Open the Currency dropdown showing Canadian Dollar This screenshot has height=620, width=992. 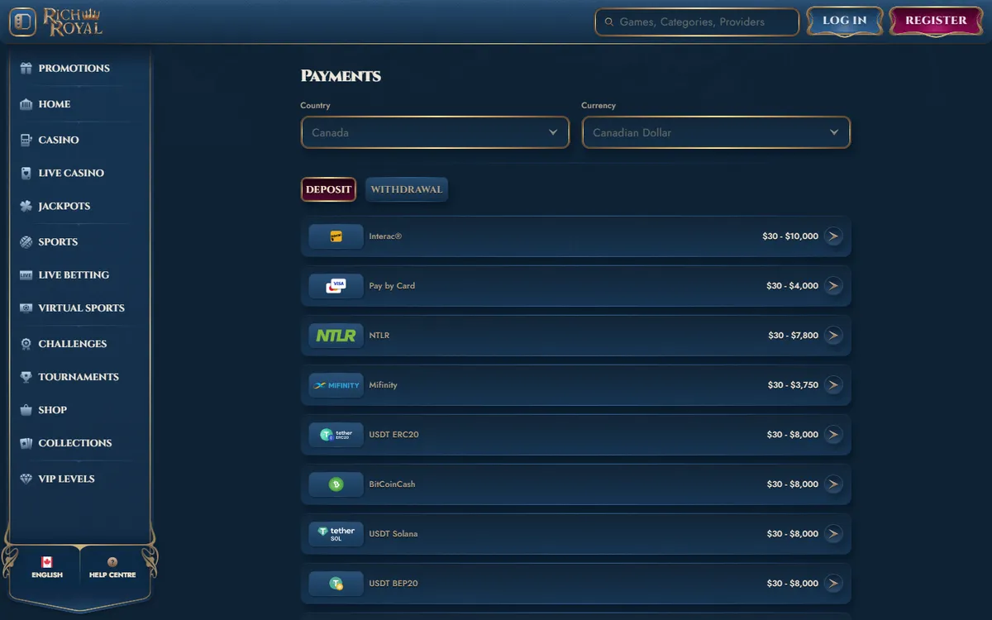point(716,132)
